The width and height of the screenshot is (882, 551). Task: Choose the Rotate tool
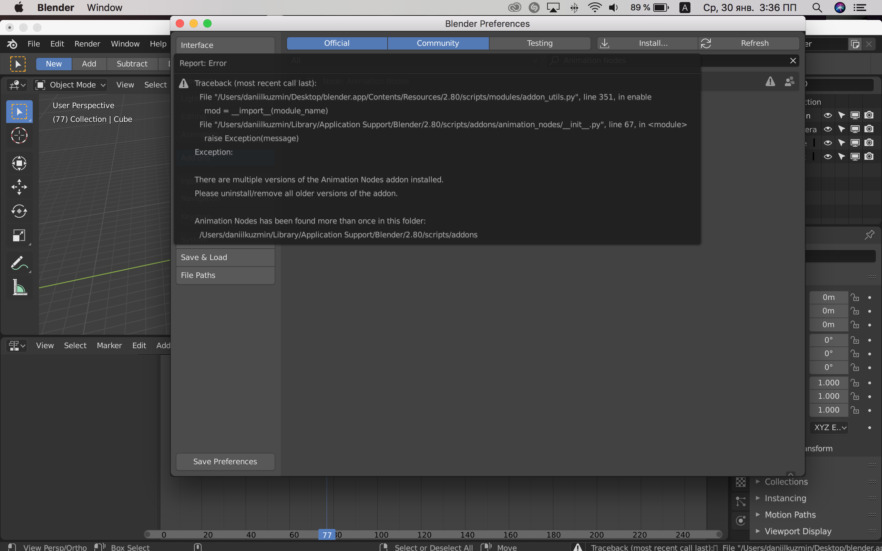(19, 211)
